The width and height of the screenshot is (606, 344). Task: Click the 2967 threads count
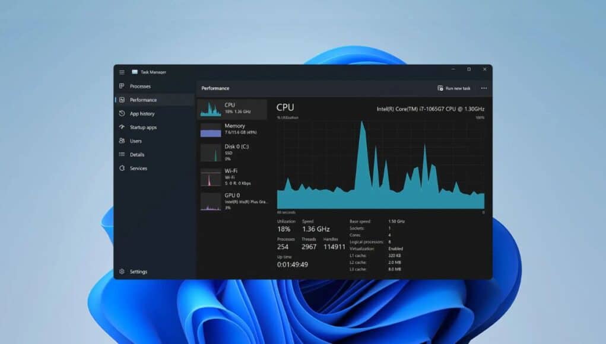coord(309,247)
